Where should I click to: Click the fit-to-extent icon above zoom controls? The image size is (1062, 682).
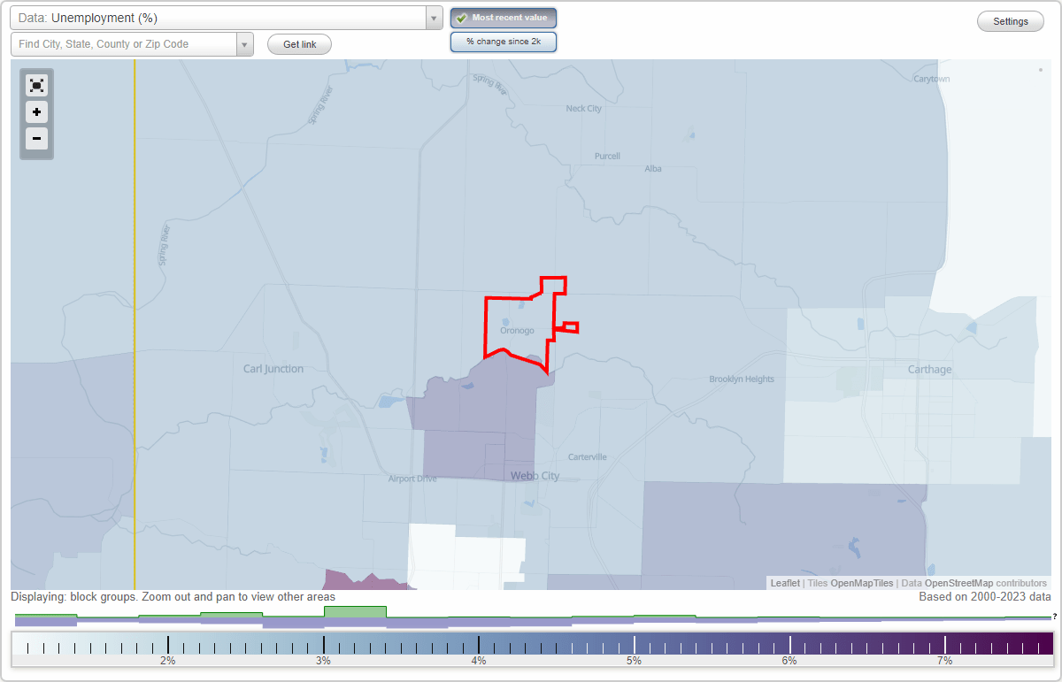tap(36, 85)
